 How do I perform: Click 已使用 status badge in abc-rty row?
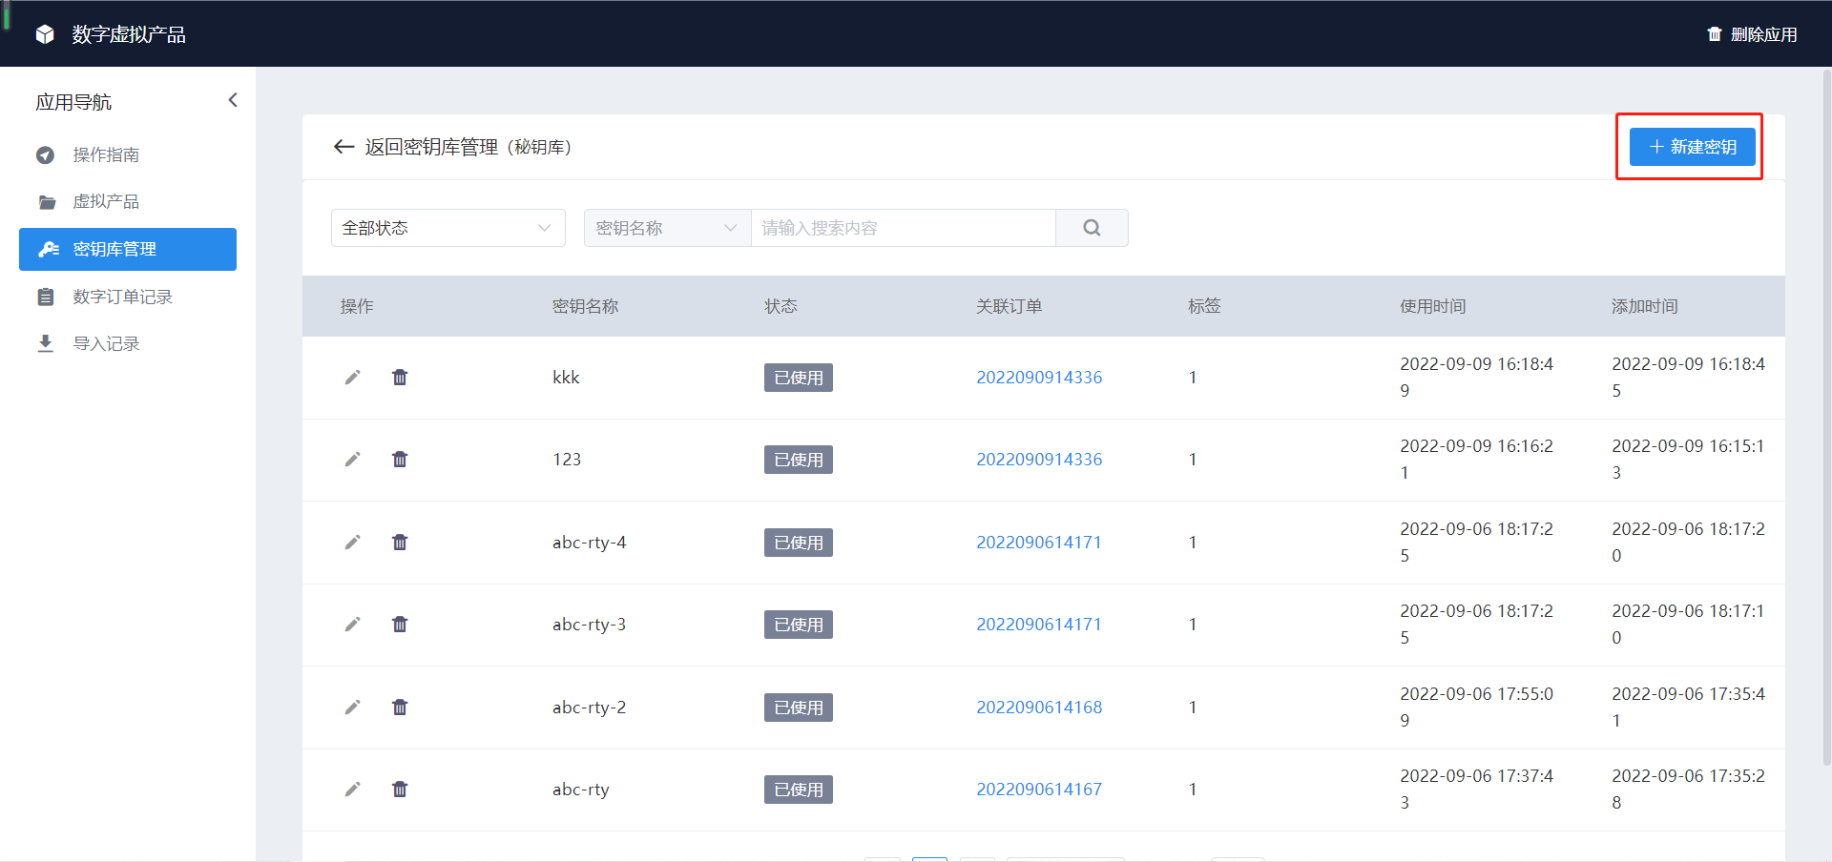[799, 790]
